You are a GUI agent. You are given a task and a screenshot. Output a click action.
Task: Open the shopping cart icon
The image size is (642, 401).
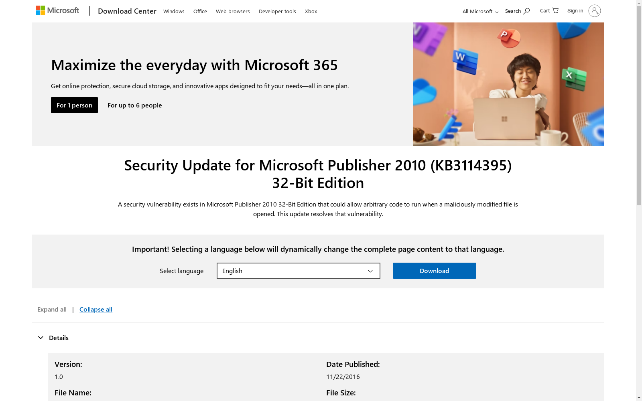pos(555,10)
